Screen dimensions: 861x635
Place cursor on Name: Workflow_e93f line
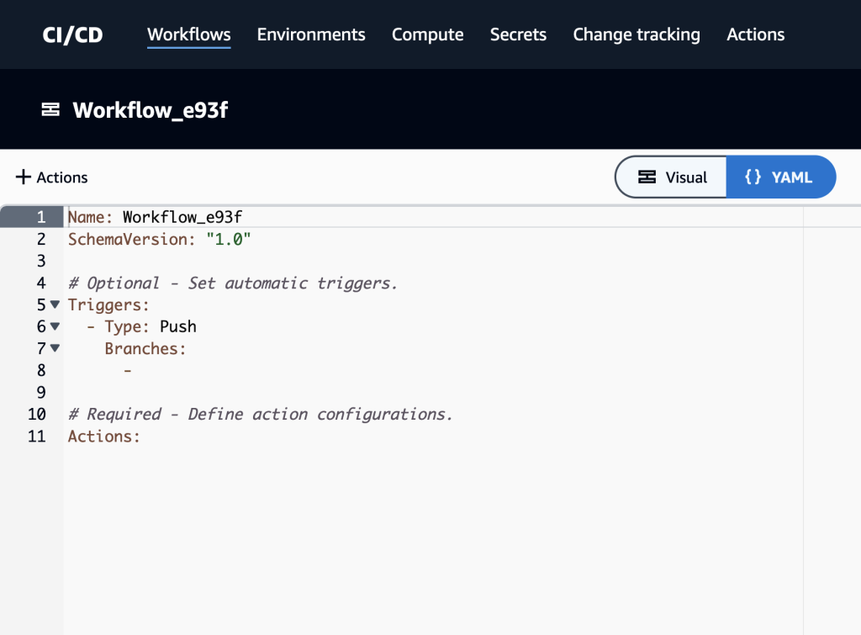[155, 217]
